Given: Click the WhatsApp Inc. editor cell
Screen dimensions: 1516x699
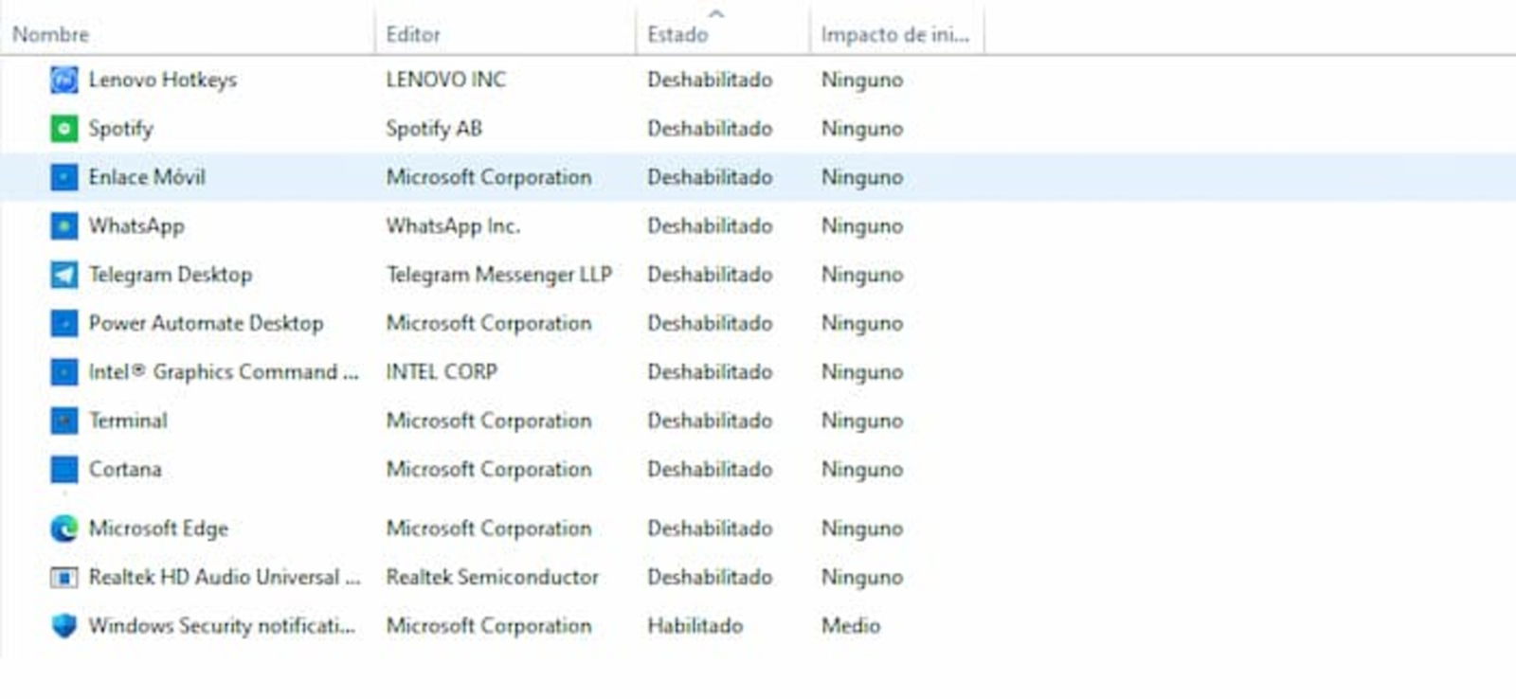Looking at the screenshot, I should [453, 226].
